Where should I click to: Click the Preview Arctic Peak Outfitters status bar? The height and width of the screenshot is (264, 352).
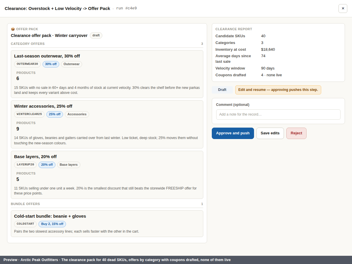(x=176, y=260)
